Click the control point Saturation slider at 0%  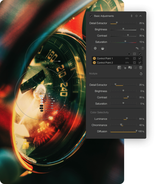(123, 104)
